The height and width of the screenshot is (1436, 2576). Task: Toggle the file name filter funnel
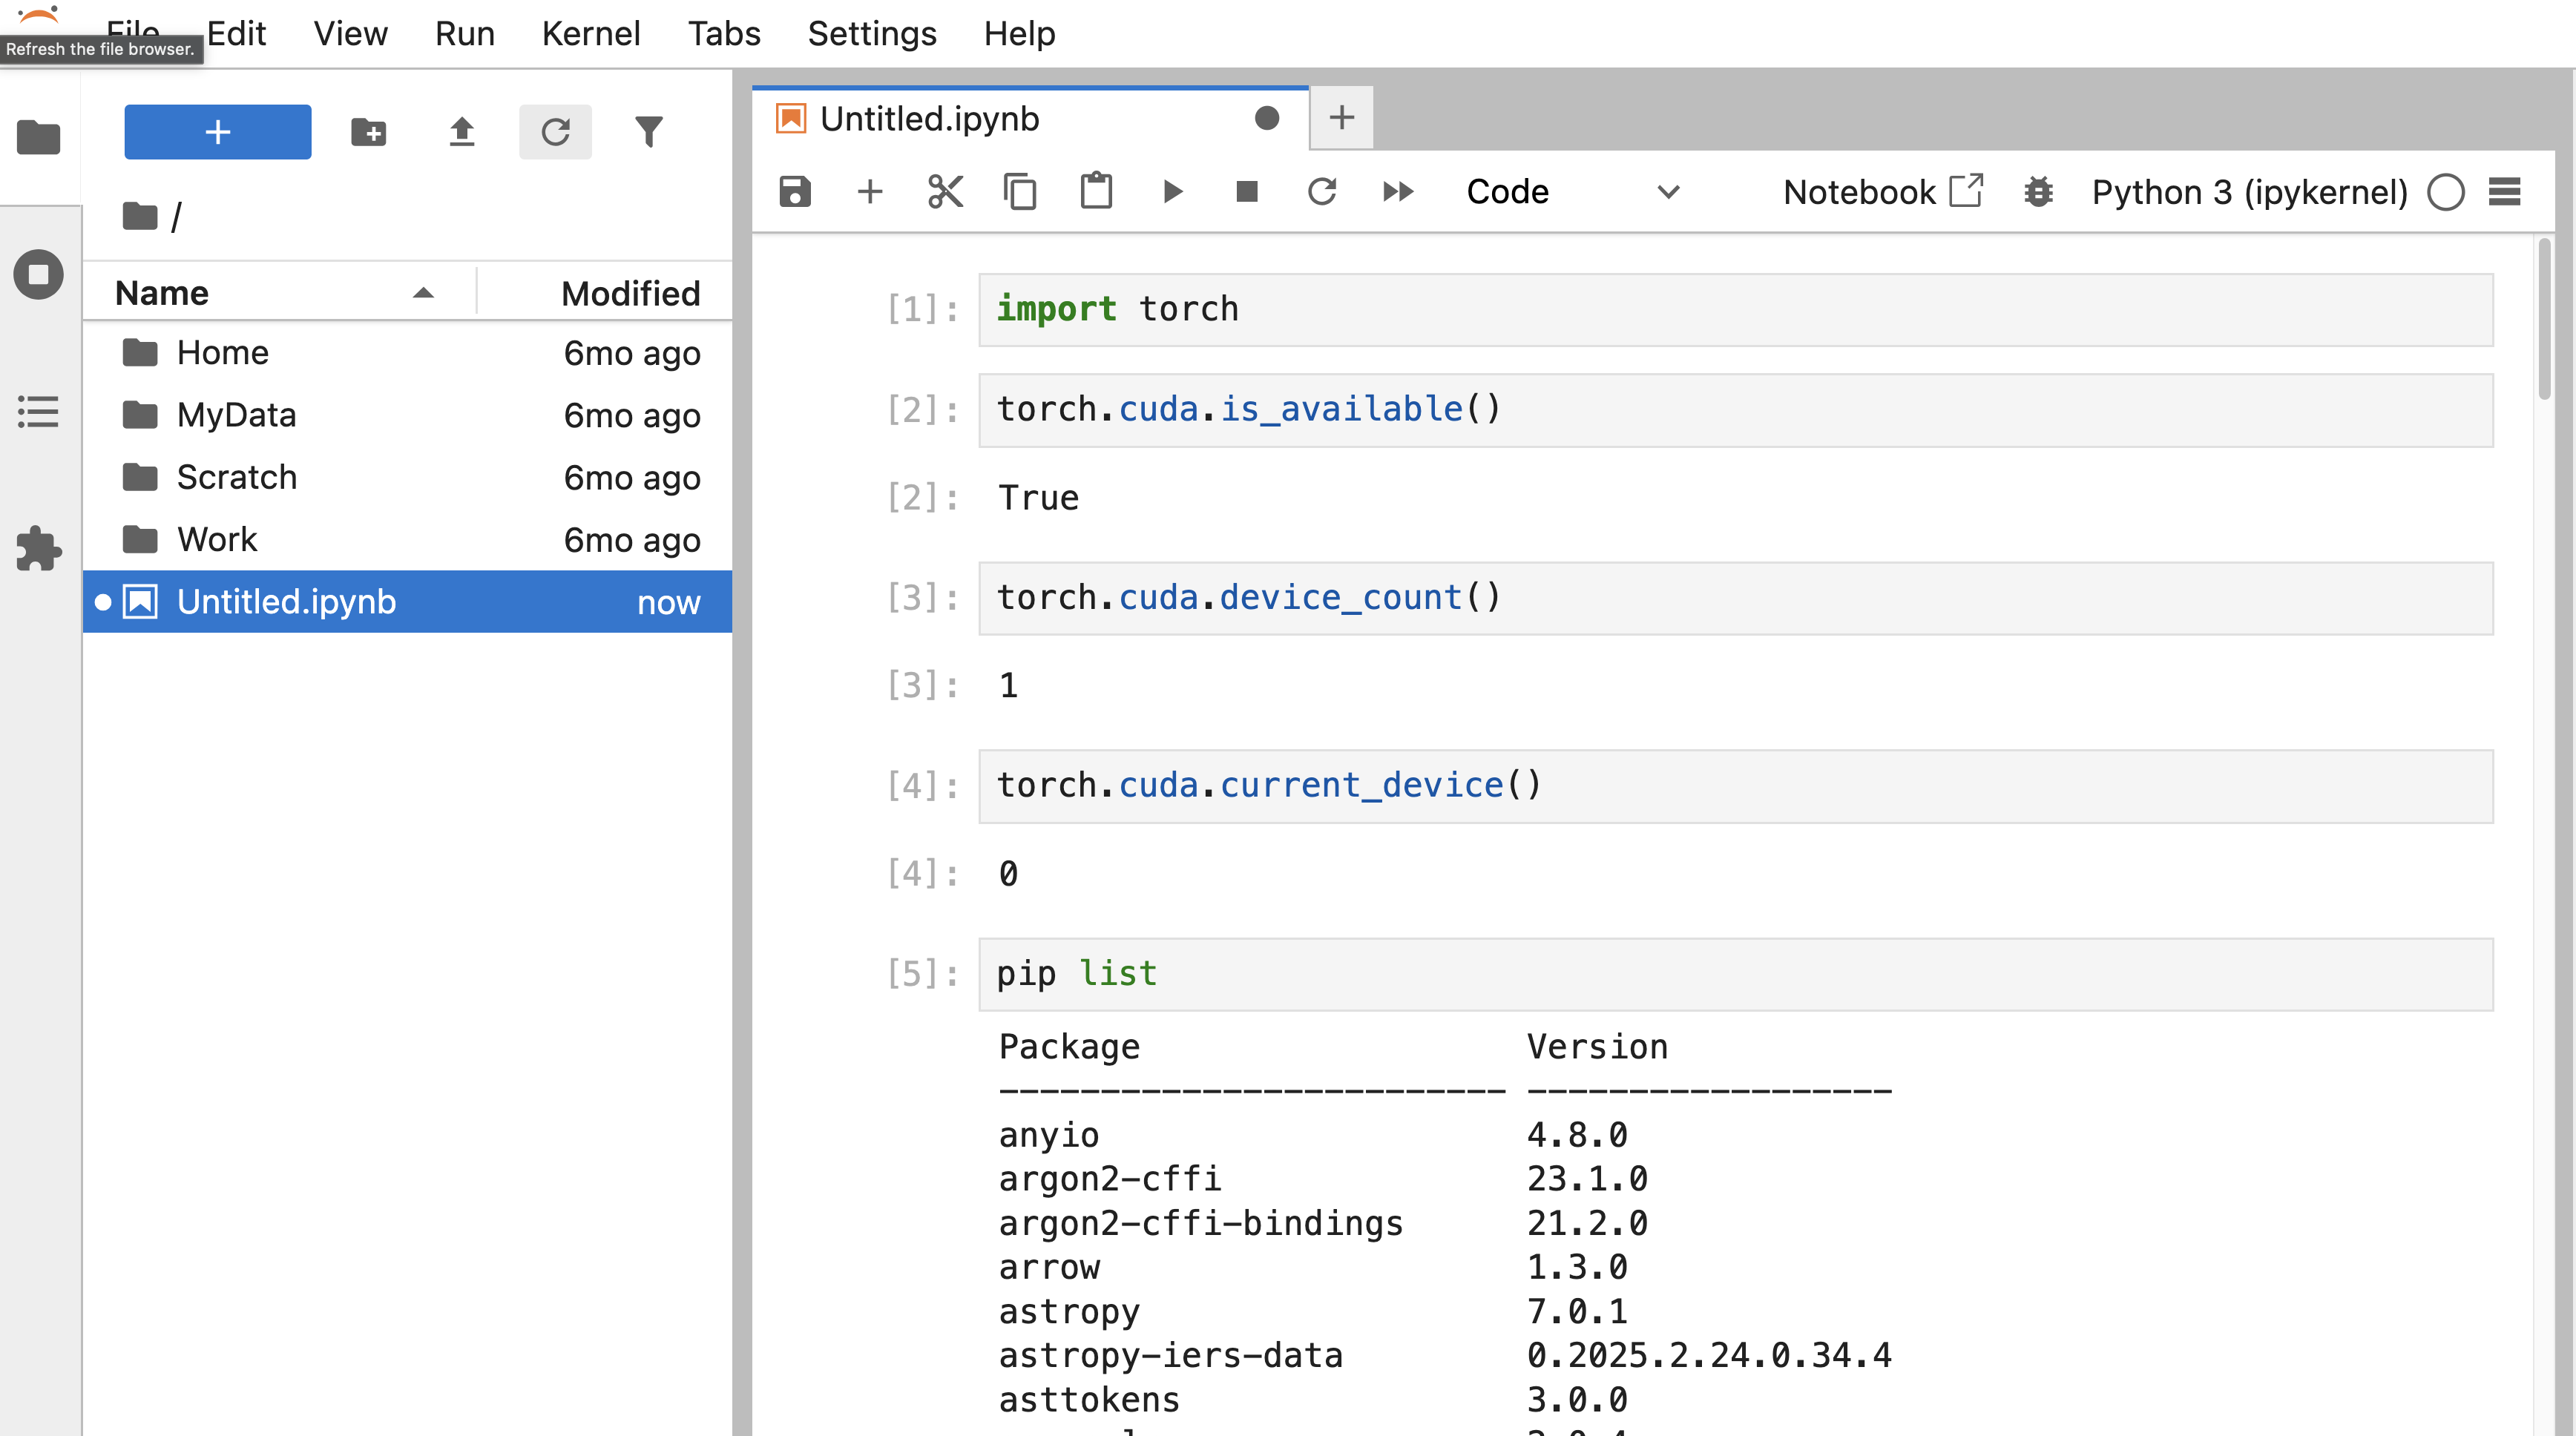tap(650, 131)
